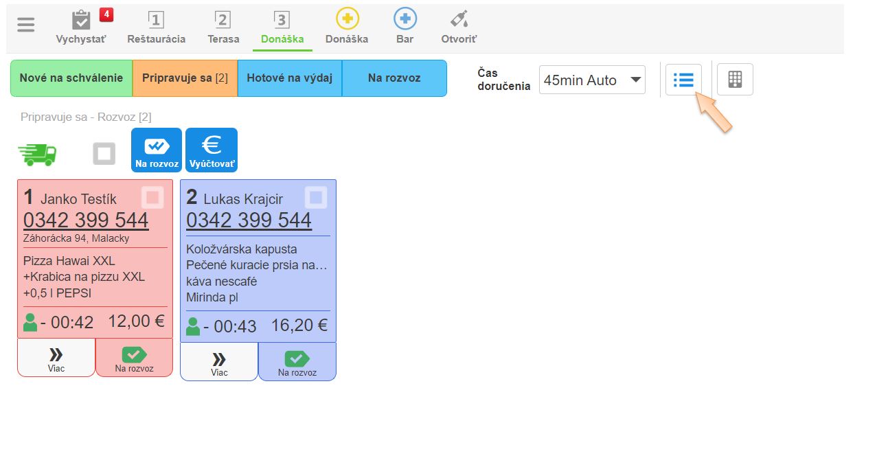Screen dimensions: 877x467
Task: Open the 45min Auto delivery time dropdown
Action: 592,80
